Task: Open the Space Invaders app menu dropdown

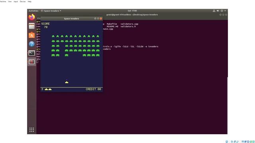Action: (51, 11)
